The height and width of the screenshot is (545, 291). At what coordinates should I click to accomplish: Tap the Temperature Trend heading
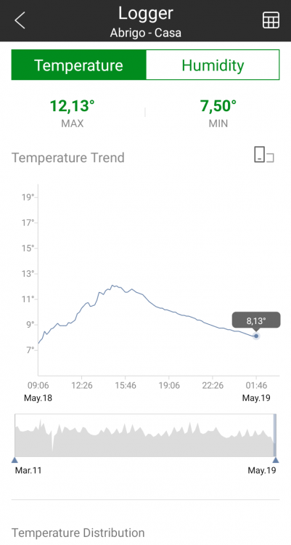click(x=68, y=158)
